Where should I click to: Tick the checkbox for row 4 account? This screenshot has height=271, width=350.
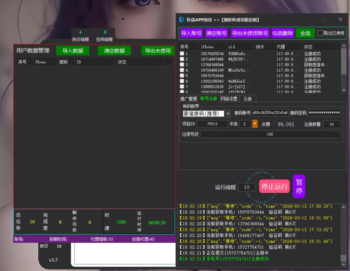pos(182,70)
